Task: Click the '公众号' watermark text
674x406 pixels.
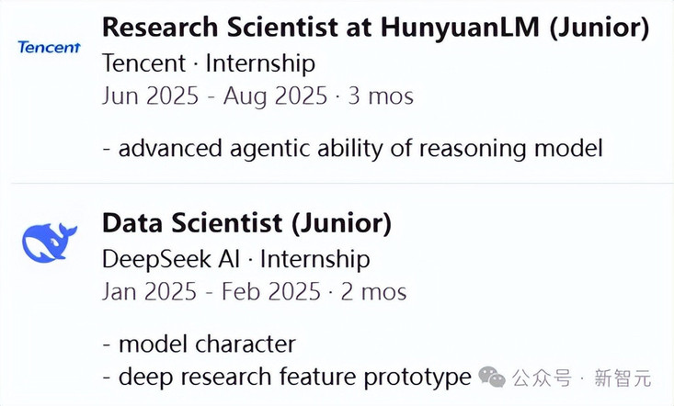Action: (542, 378)
